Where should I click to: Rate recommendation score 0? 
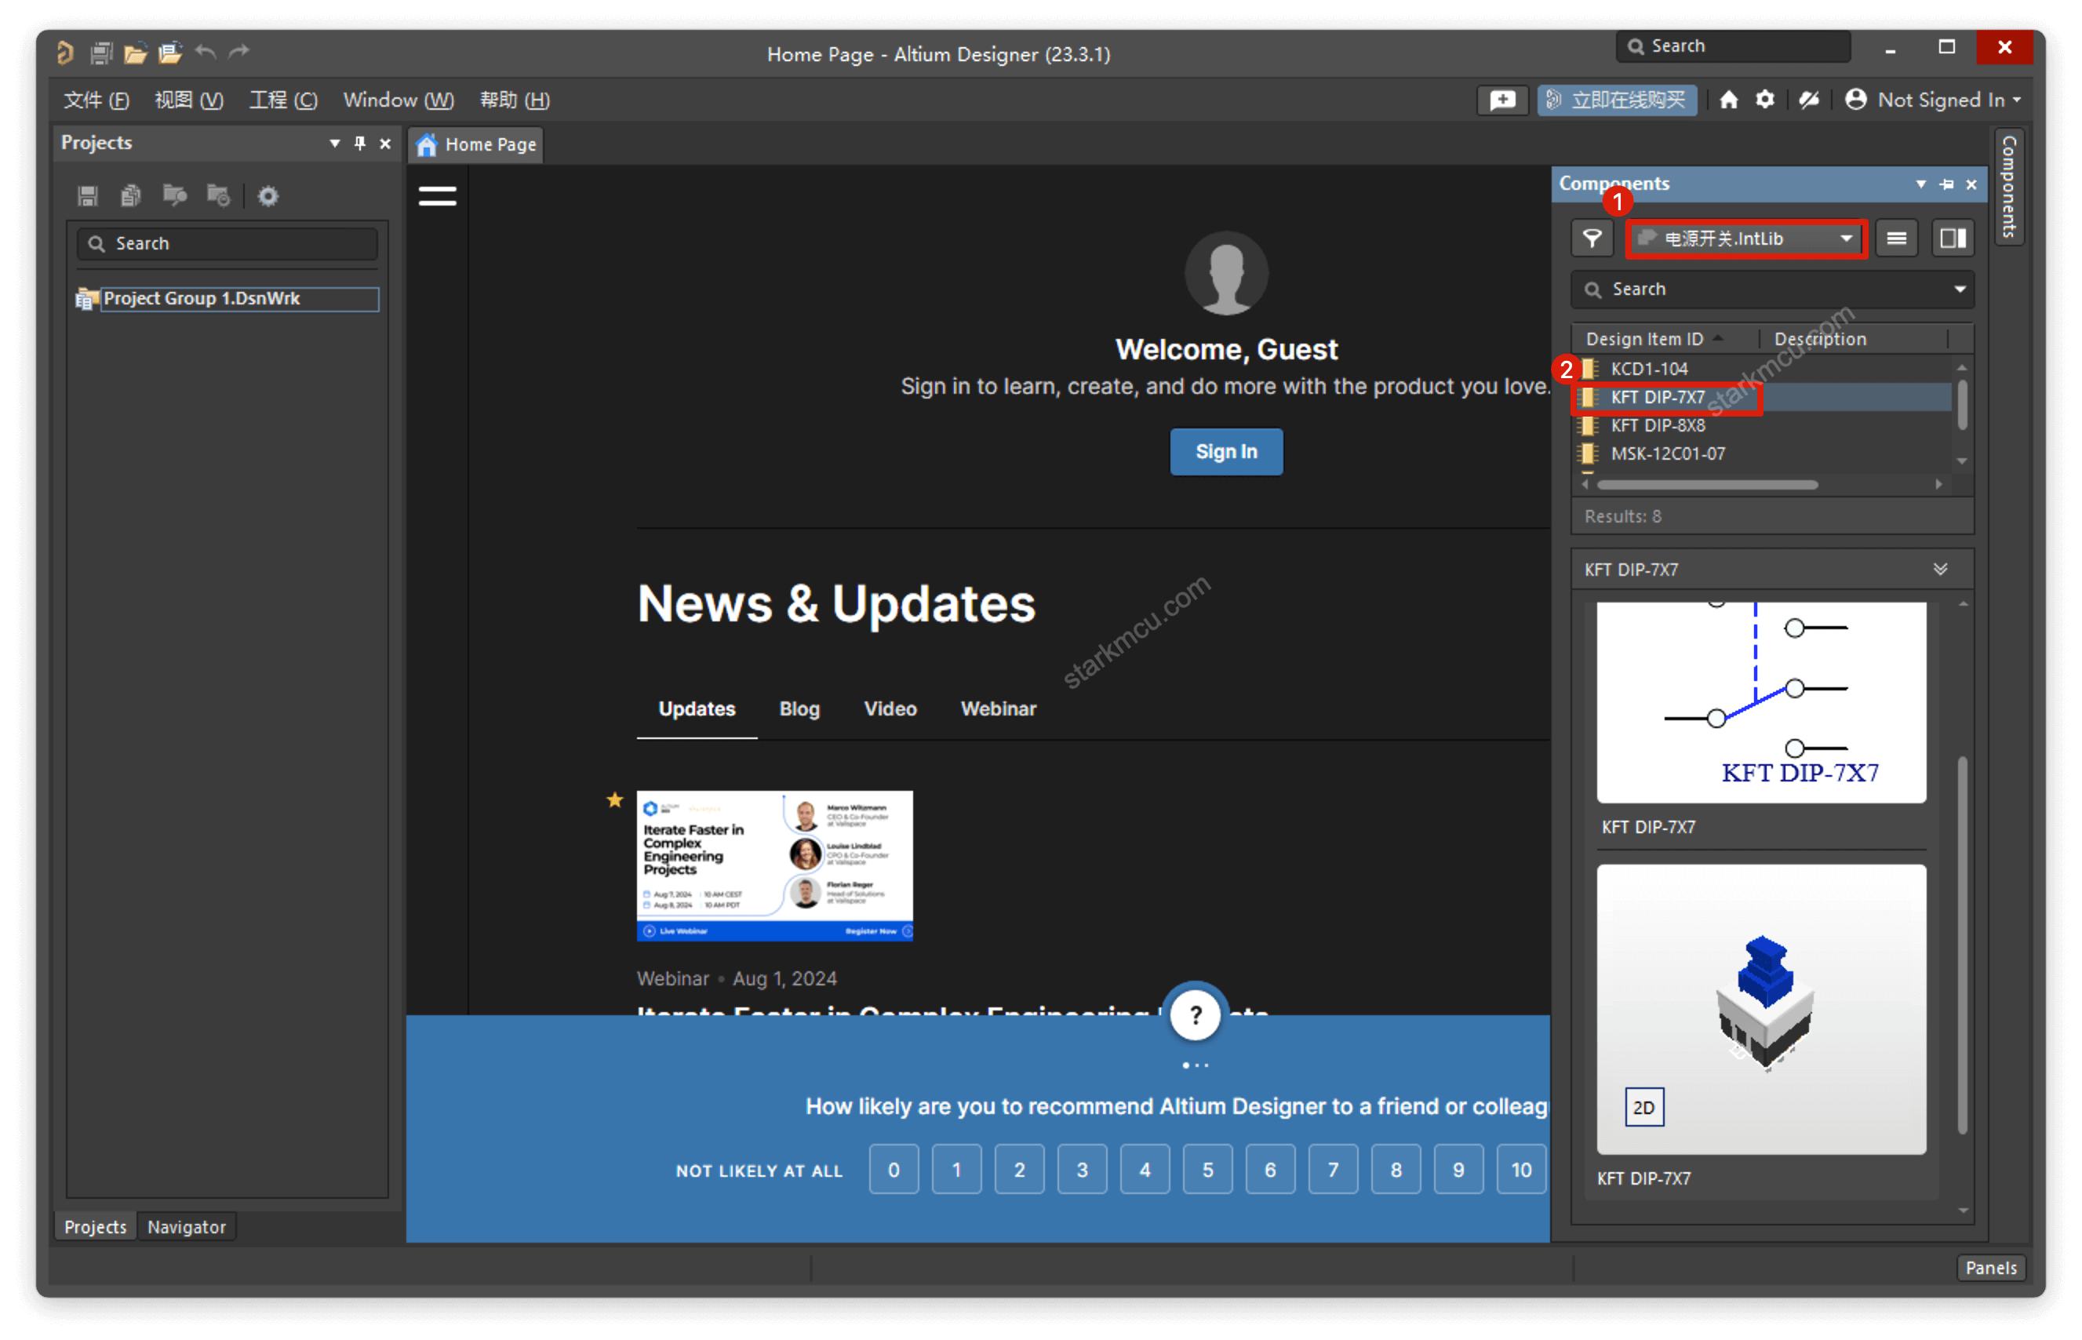[894, 1170]
